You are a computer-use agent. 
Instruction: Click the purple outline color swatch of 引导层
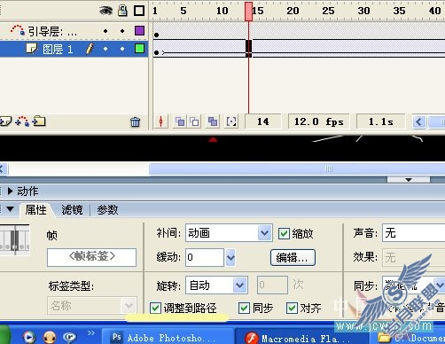point(139,30)
